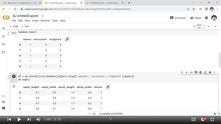Toggle the browser side panel icon

[206, 9]
